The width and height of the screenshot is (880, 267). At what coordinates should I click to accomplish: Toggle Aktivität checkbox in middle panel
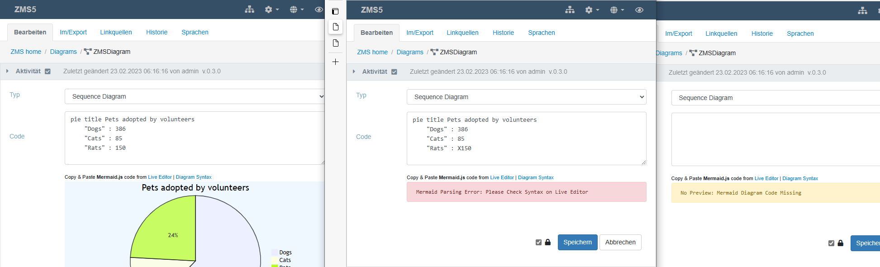394,72
